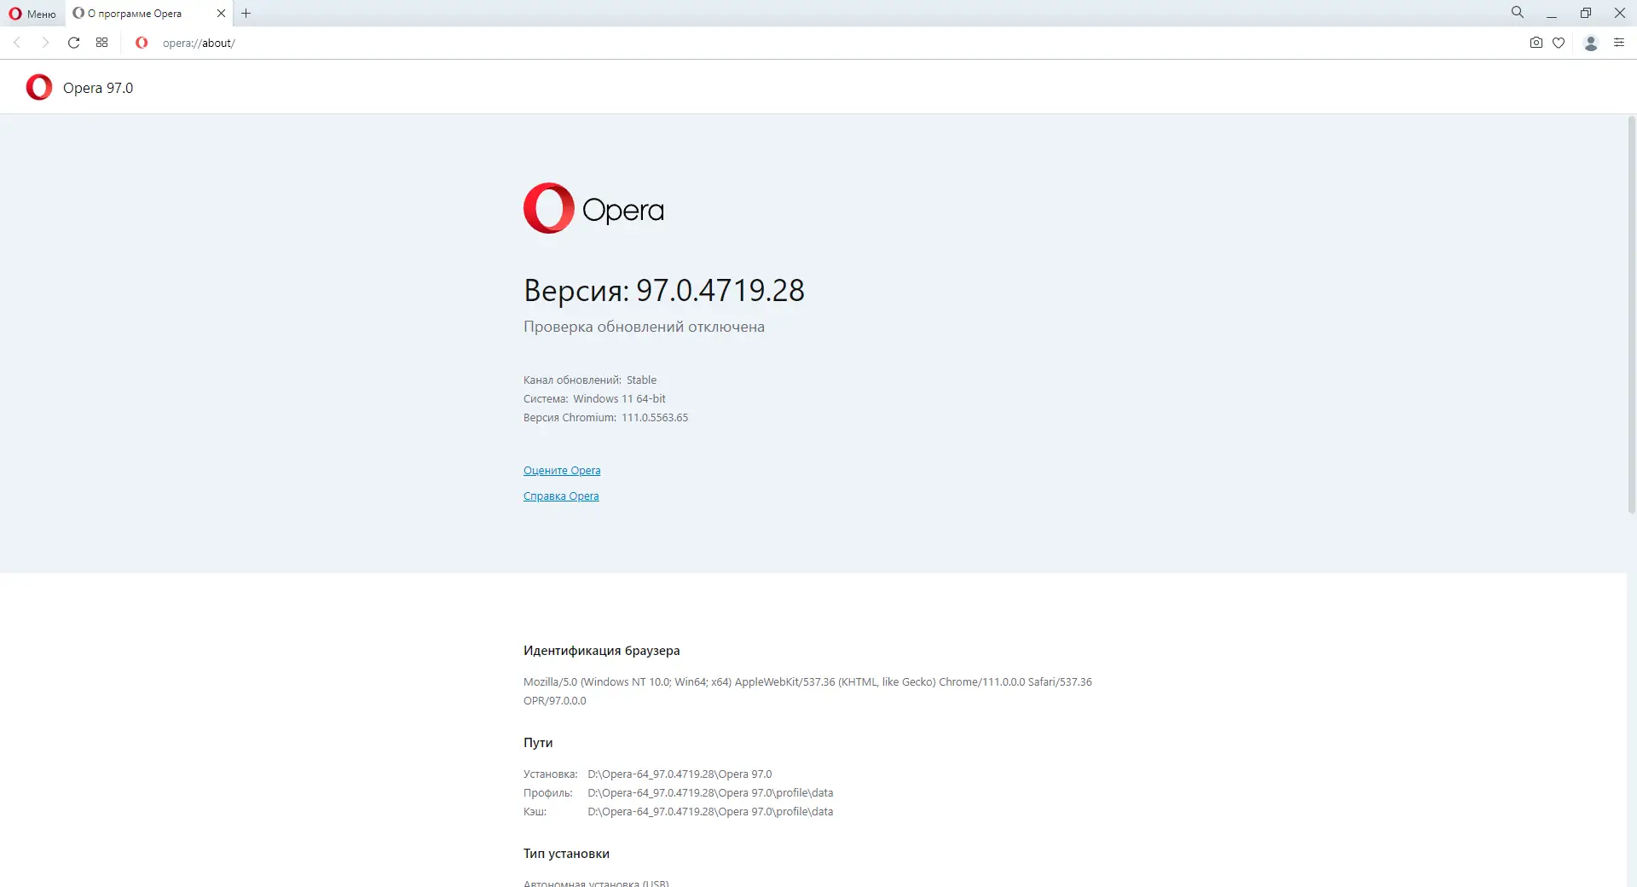Viewport: 1637px width, 887px height.
Task: Open the tab tiles view icon
Action: tap(101, 43)
